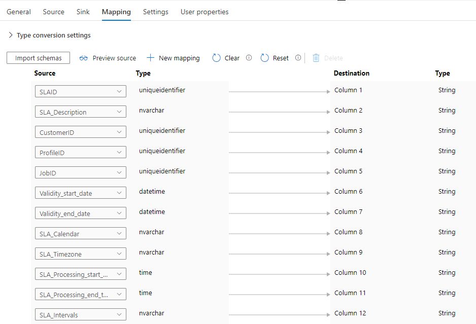
Task: Open the Validity_end_date source dropdown
Action: pos(81,213)
